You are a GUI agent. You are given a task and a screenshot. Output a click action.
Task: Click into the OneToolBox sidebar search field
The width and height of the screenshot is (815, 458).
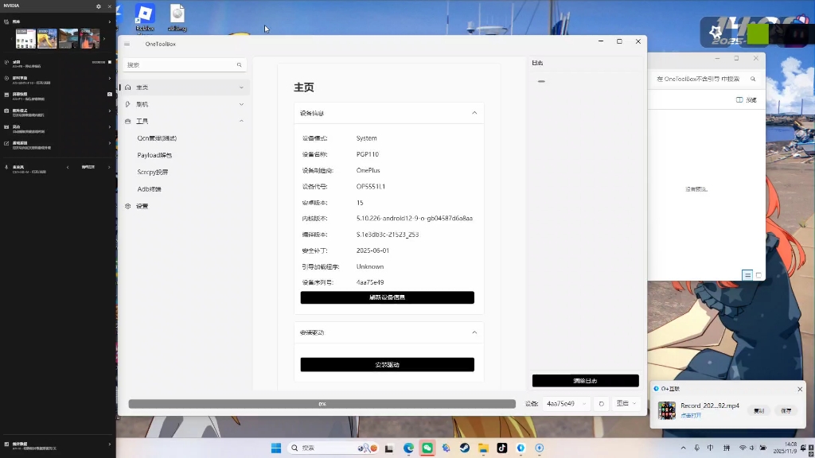[x=185, y=65]
